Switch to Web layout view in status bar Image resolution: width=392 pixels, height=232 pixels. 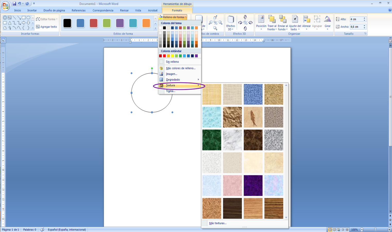click(x=338, y=229)
